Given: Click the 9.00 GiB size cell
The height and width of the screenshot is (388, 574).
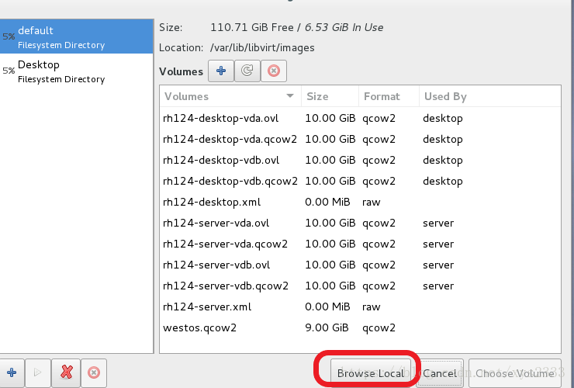Looking at the screenshot, I should click(x=327, y=327).
